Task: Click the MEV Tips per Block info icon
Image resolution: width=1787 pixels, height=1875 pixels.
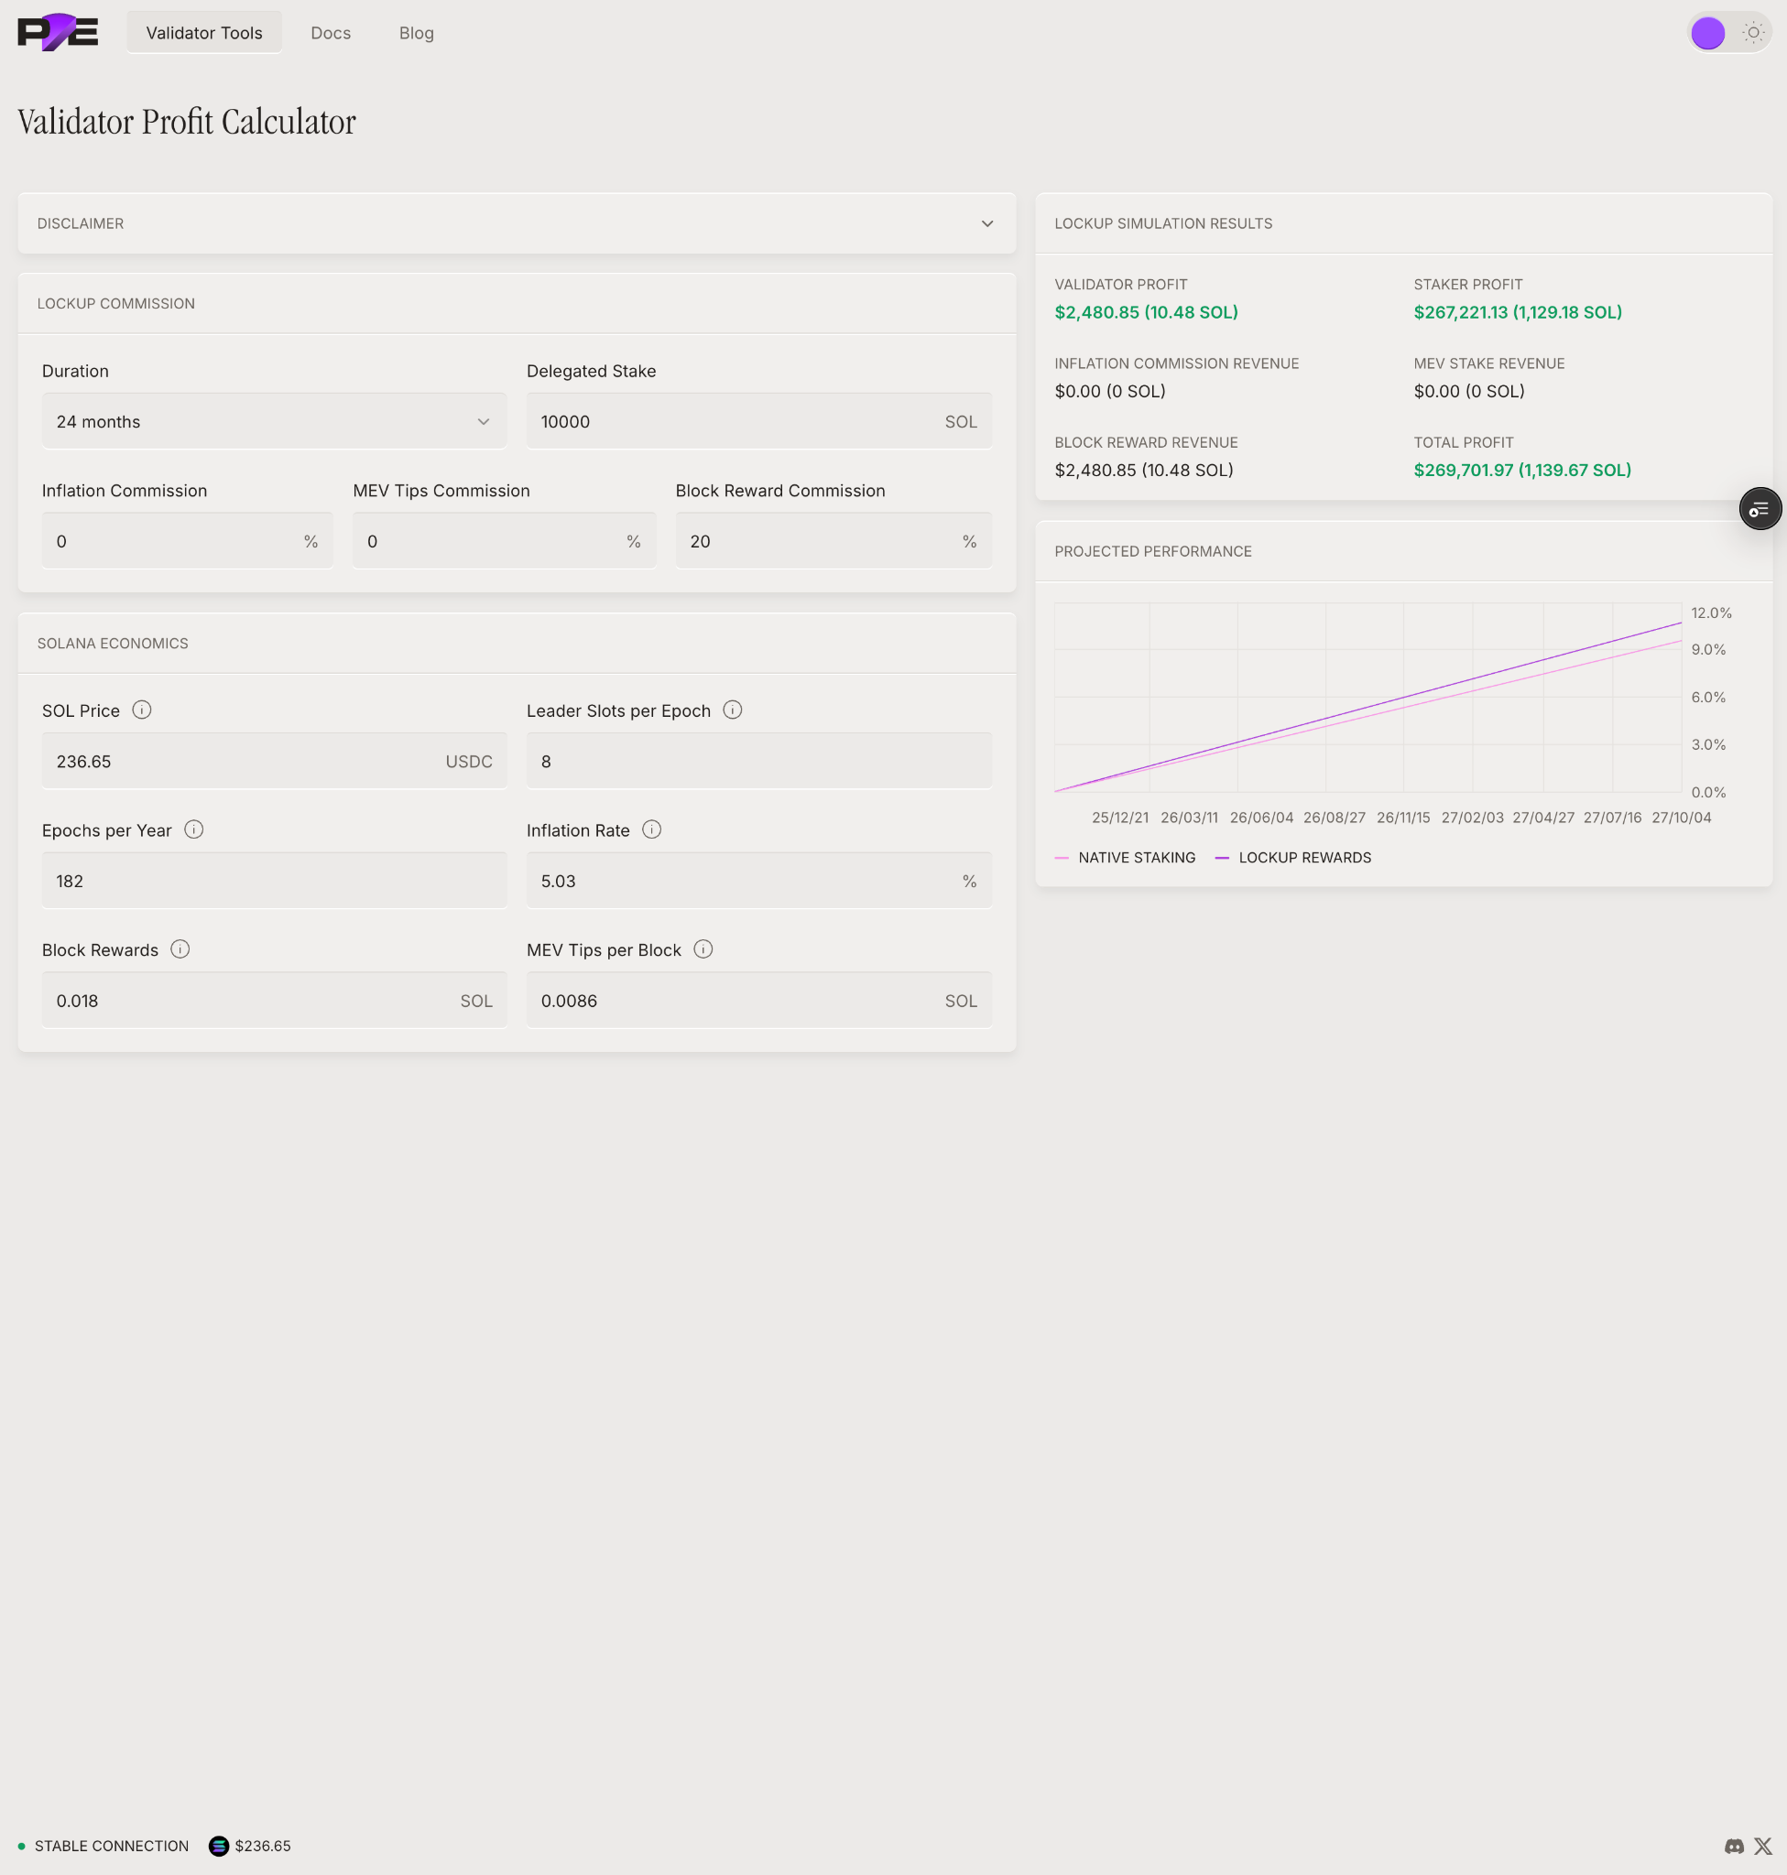Action: (703, 949)
